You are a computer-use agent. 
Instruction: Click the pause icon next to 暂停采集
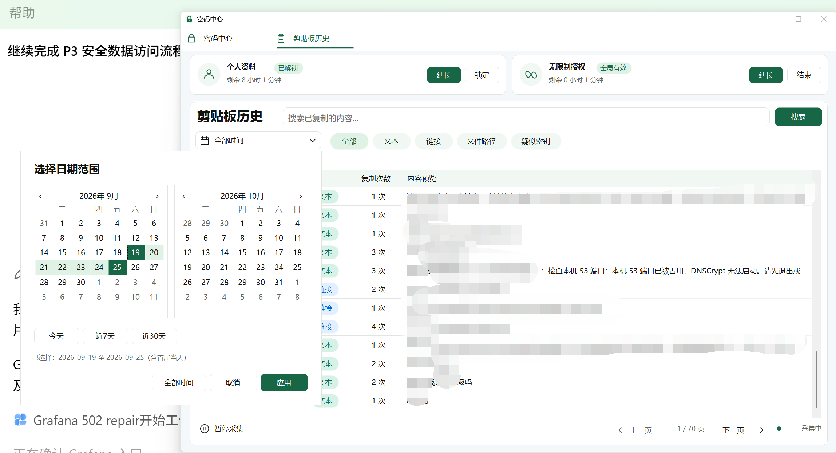click(x=205, y=429)
